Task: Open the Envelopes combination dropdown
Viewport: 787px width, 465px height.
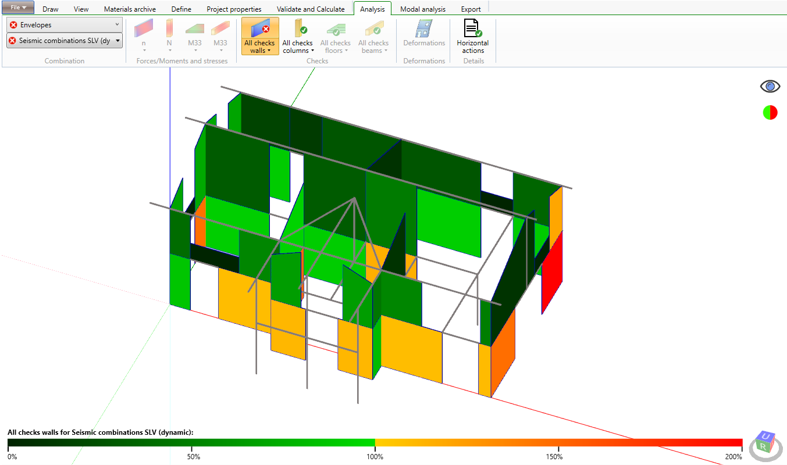Action: tap(65, 25)
